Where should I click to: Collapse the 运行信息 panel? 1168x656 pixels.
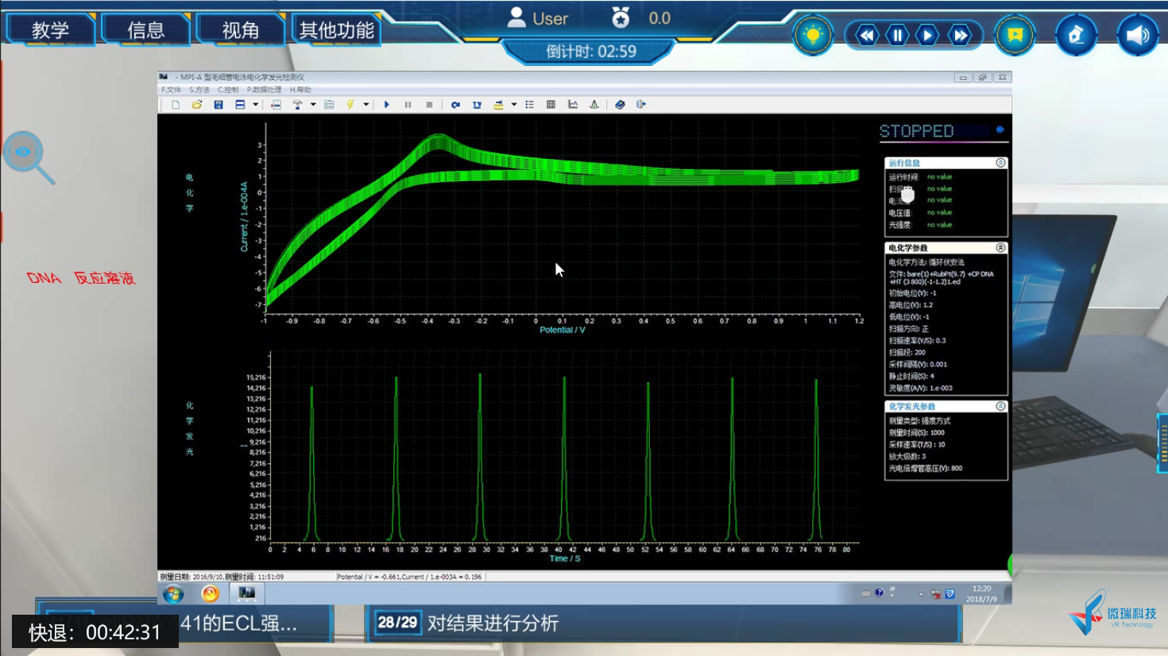point(1001,163)
